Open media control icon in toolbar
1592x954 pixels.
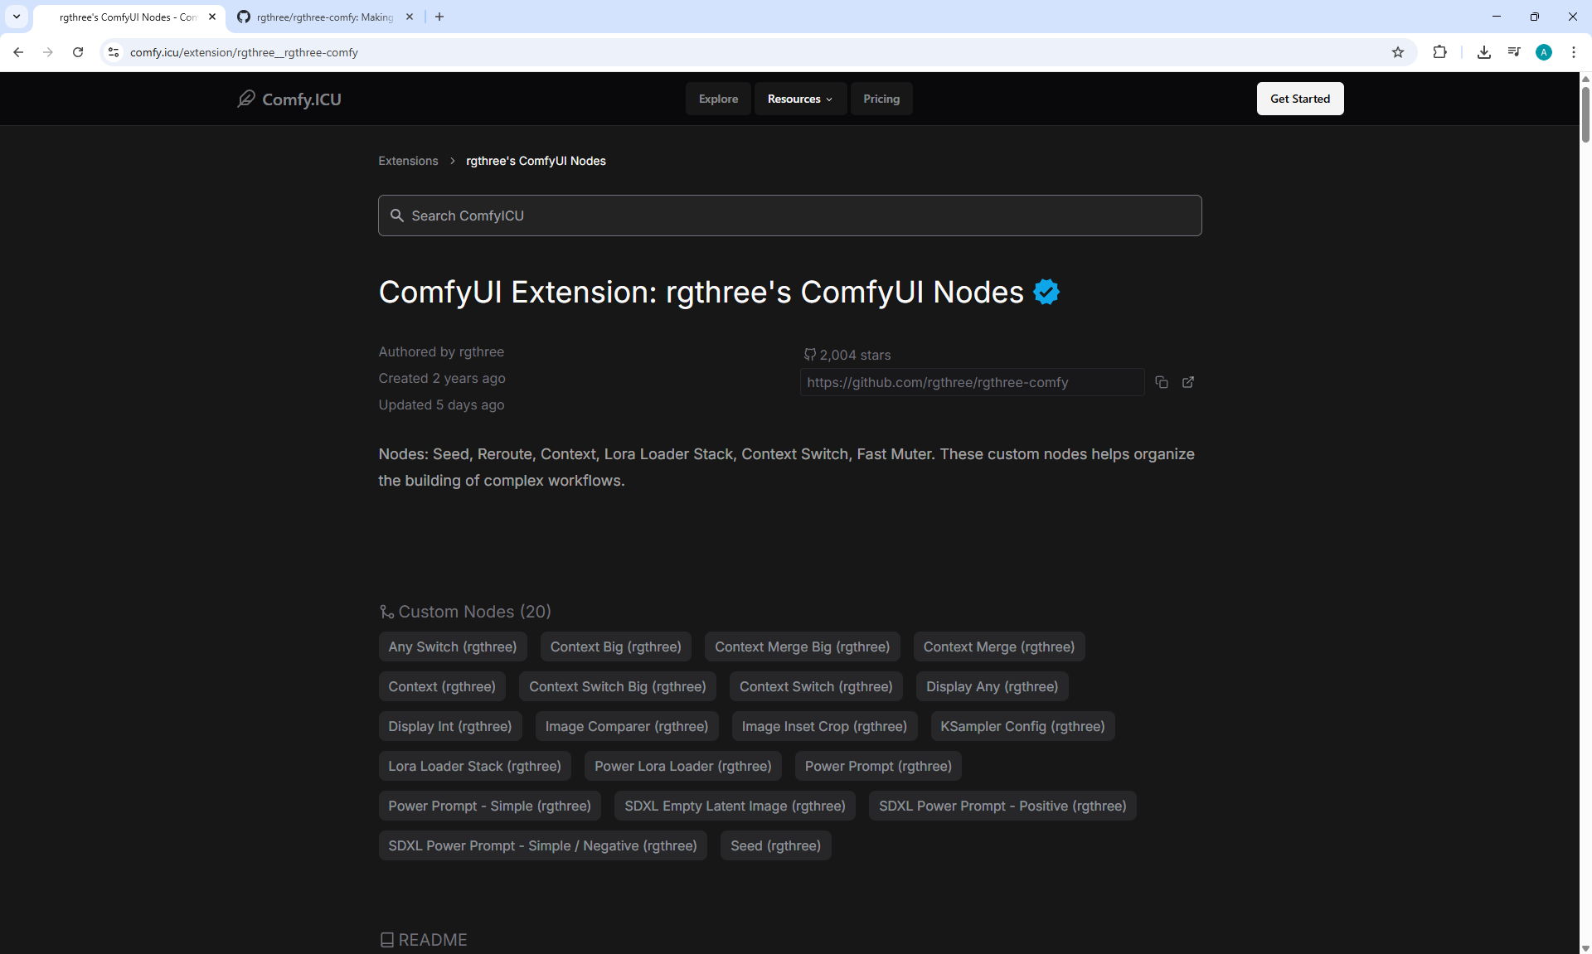coord(1513,52)
